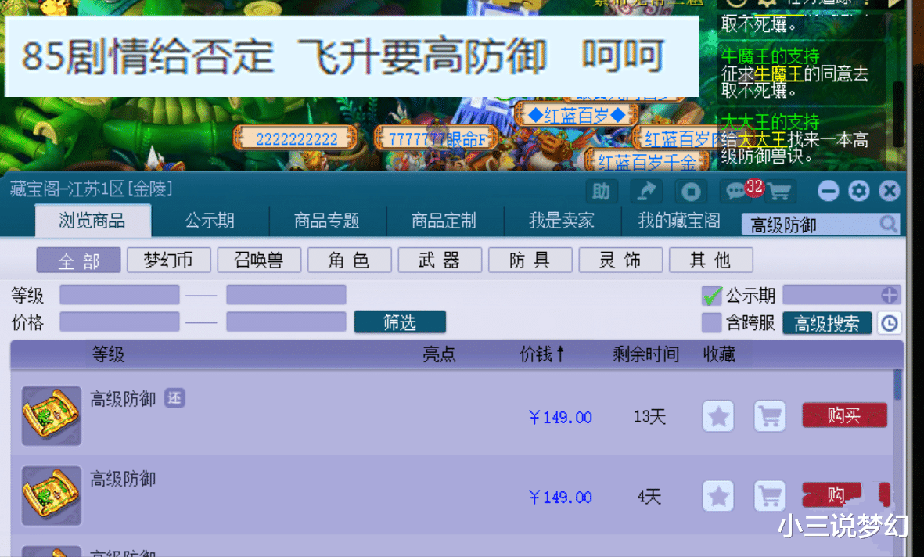
Task: Open the clock history icon beside 高级搜索
Action: (890, 323)
